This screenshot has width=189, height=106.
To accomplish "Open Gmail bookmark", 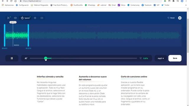I will point(112,5).
